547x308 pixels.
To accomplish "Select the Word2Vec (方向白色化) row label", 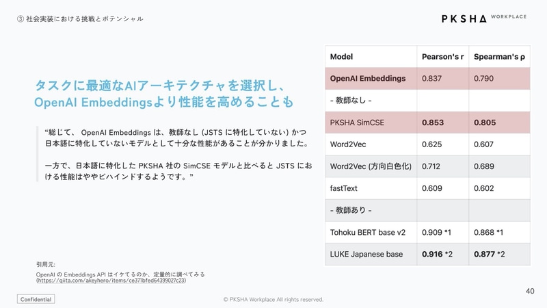I will [x=371, y=166].
